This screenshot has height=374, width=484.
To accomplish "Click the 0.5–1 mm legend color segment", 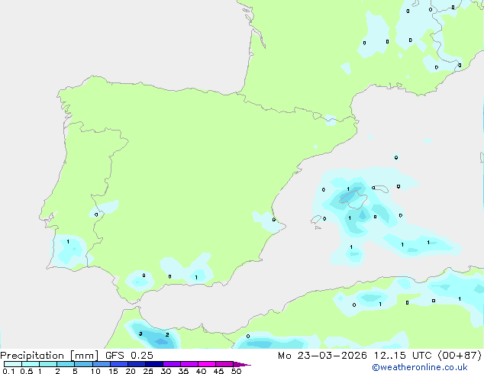I will 31,364.
